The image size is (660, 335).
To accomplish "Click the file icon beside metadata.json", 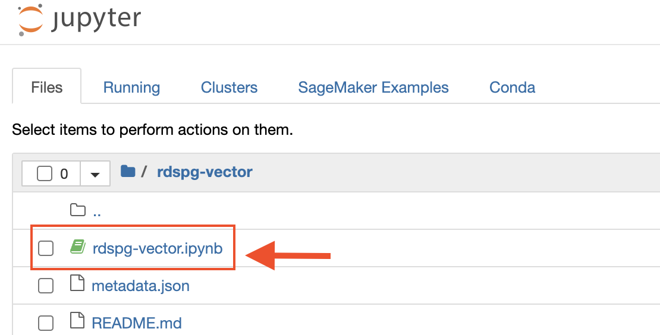I will (x=77, y=285).
